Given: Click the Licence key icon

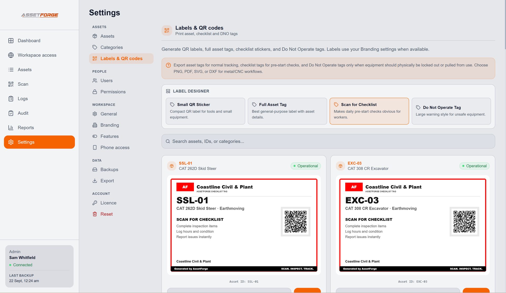Looking at the screenshot, I should [95, 203].
